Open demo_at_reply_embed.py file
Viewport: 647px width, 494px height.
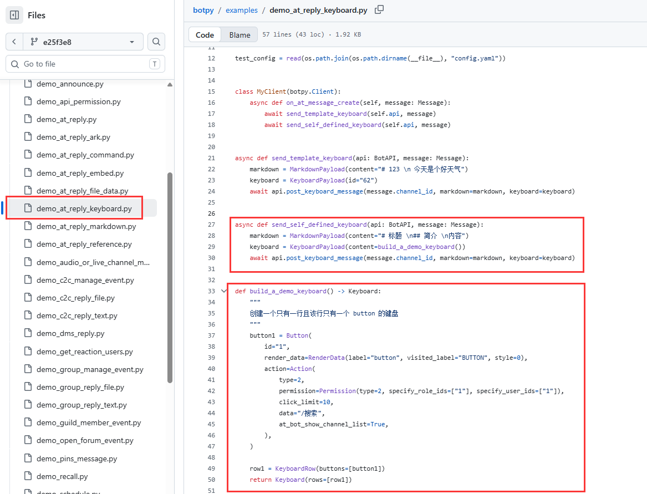[80, 173]
